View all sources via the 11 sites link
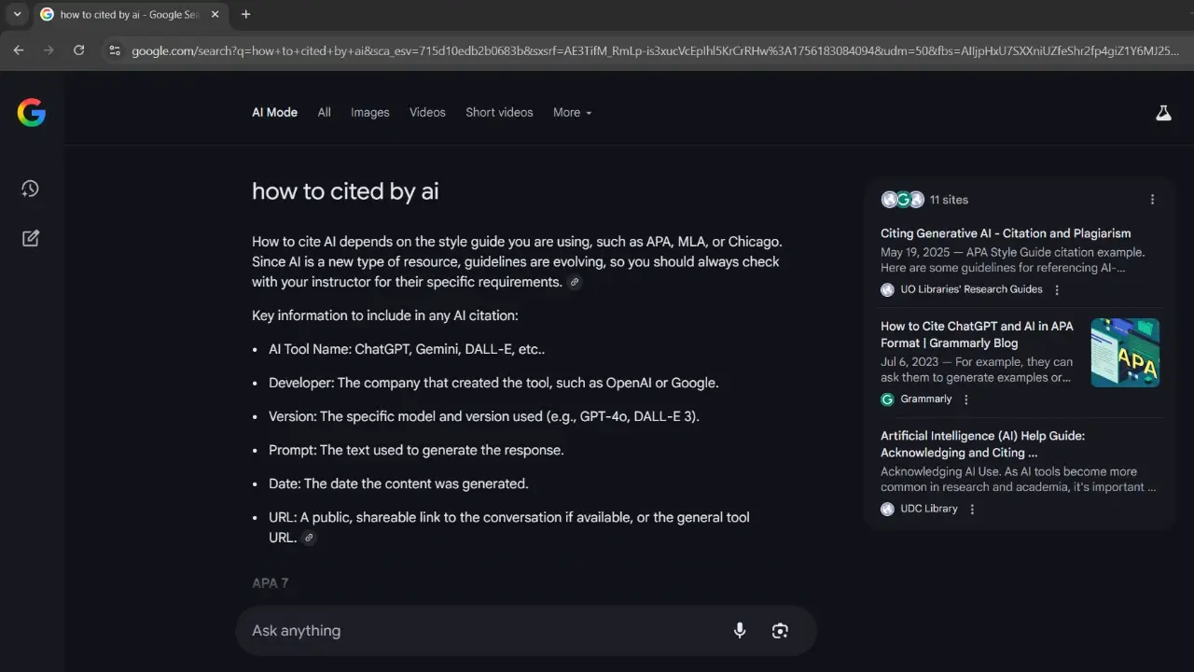1194x672 pixels. (x=950, y=199)
